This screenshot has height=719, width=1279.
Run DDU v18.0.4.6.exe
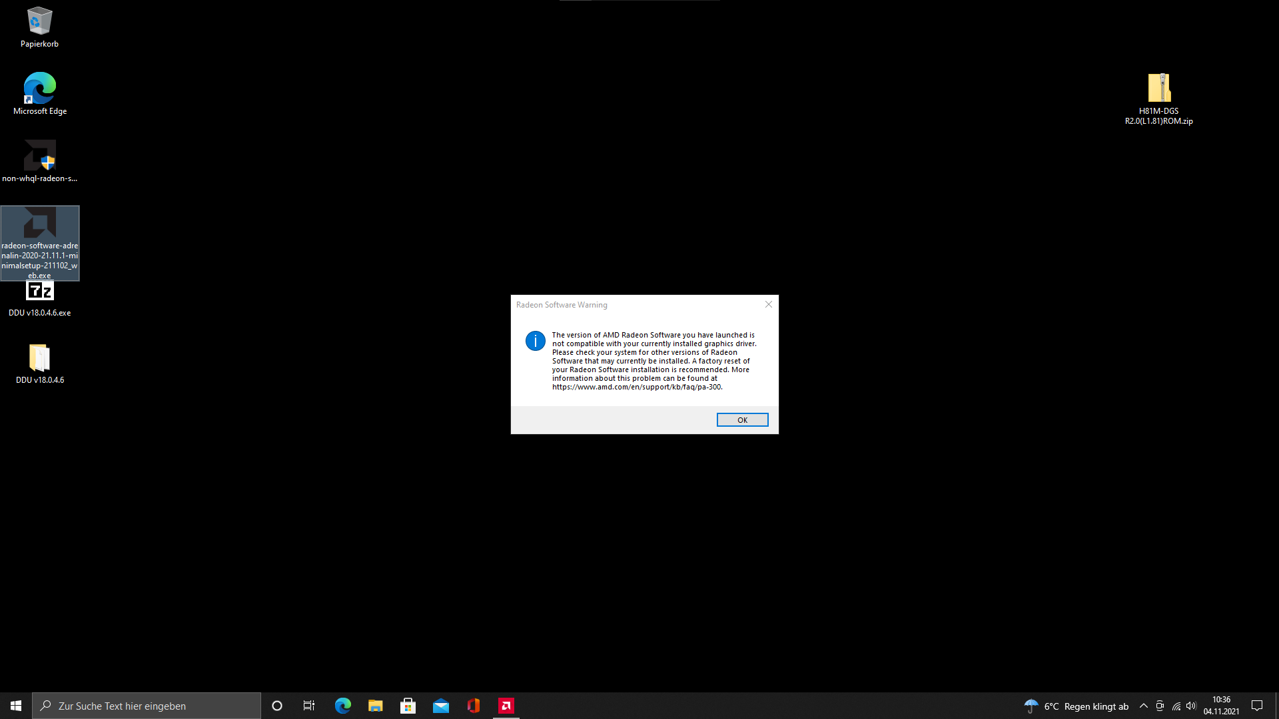[x=39, y=290]
